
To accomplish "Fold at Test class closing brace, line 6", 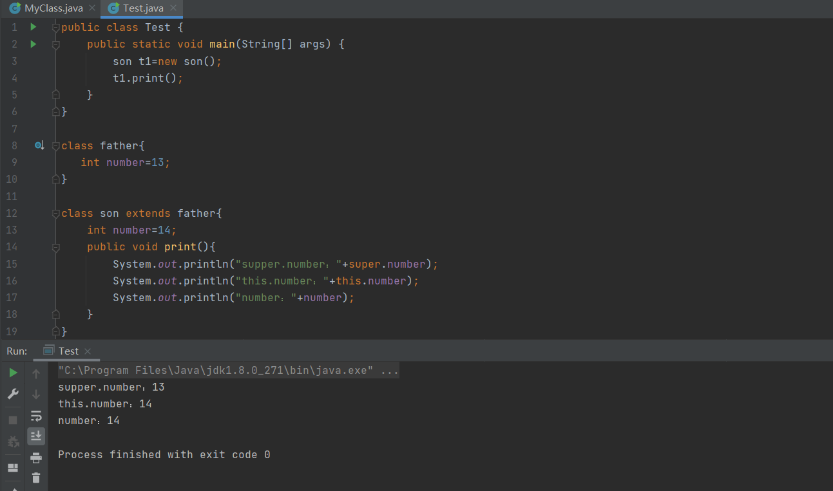I will [56, 111].
